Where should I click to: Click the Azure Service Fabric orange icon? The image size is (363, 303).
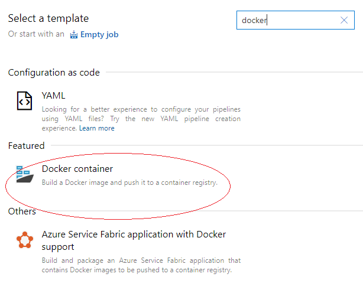[x=25, y=240]
